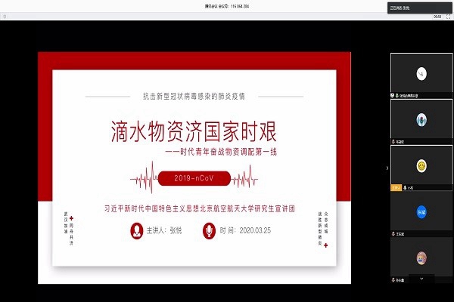Viewport: 454px width, 302px height.
Task: Click the screen-share icon on first participant
Action: pyautogui.click(x=393, y=97)
